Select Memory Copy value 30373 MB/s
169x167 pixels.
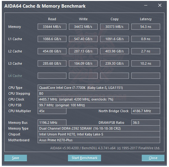point(115,27)
